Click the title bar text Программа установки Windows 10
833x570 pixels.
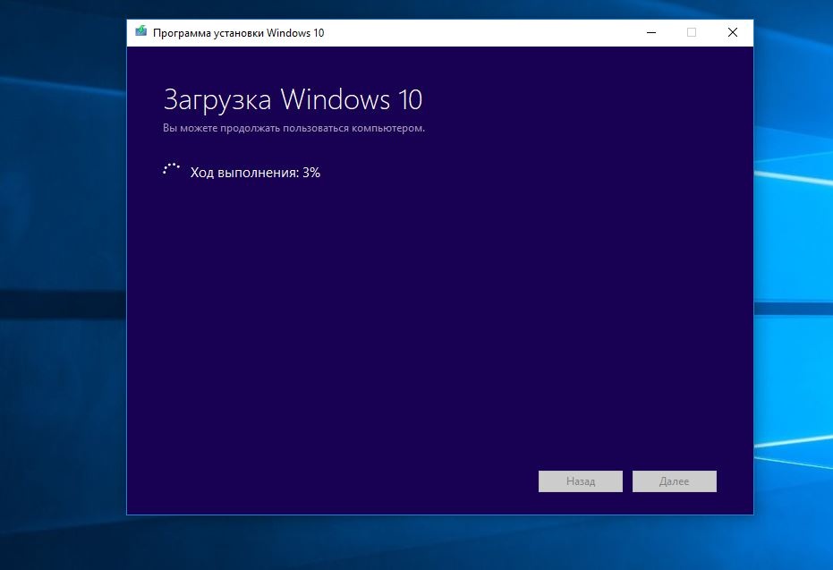point(238,32)
